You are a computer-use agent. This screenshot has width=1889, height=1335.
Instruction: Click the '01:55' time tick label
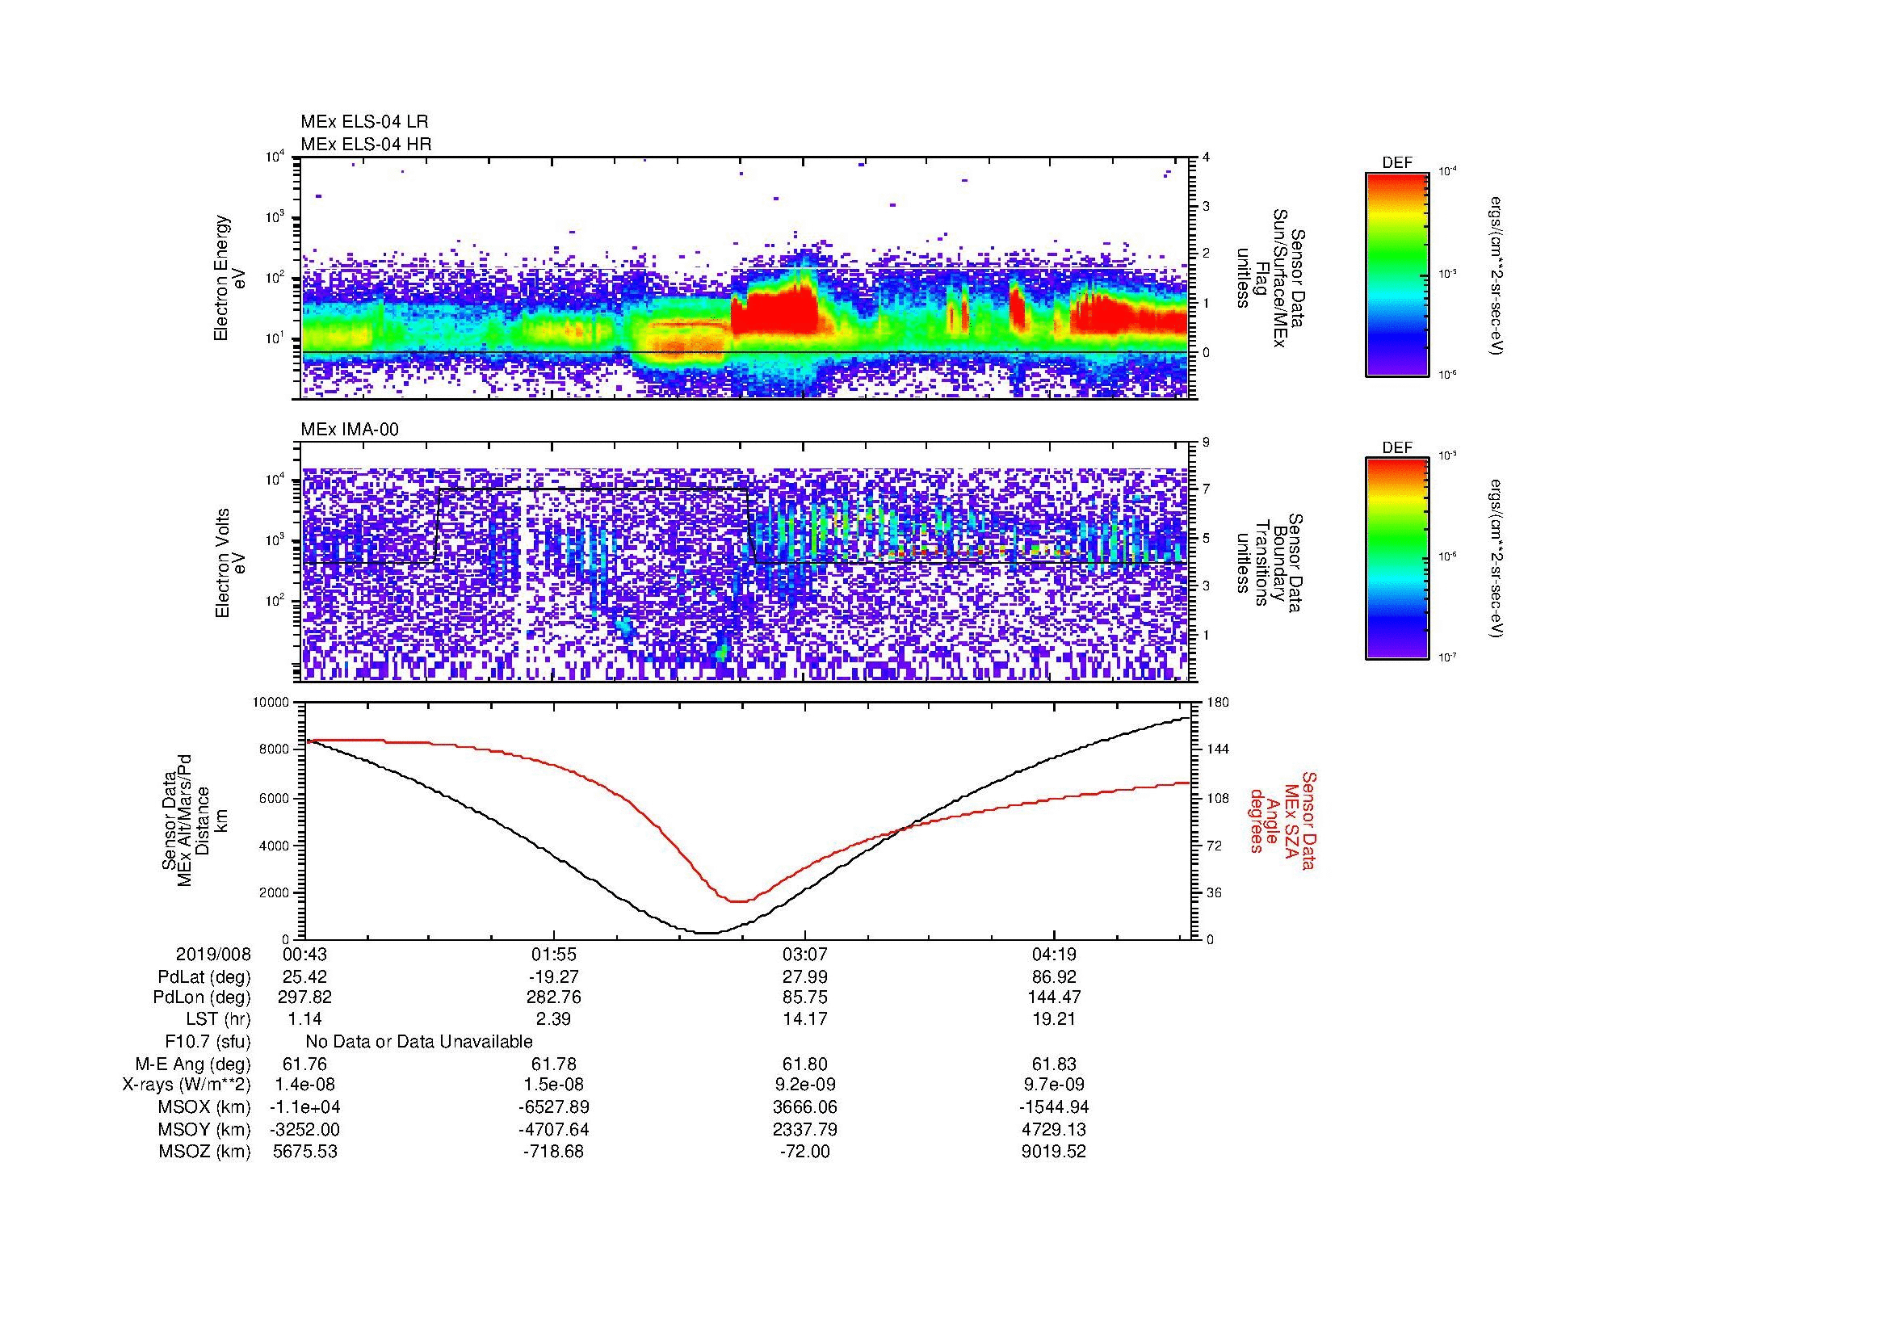(x=554, y=954)
